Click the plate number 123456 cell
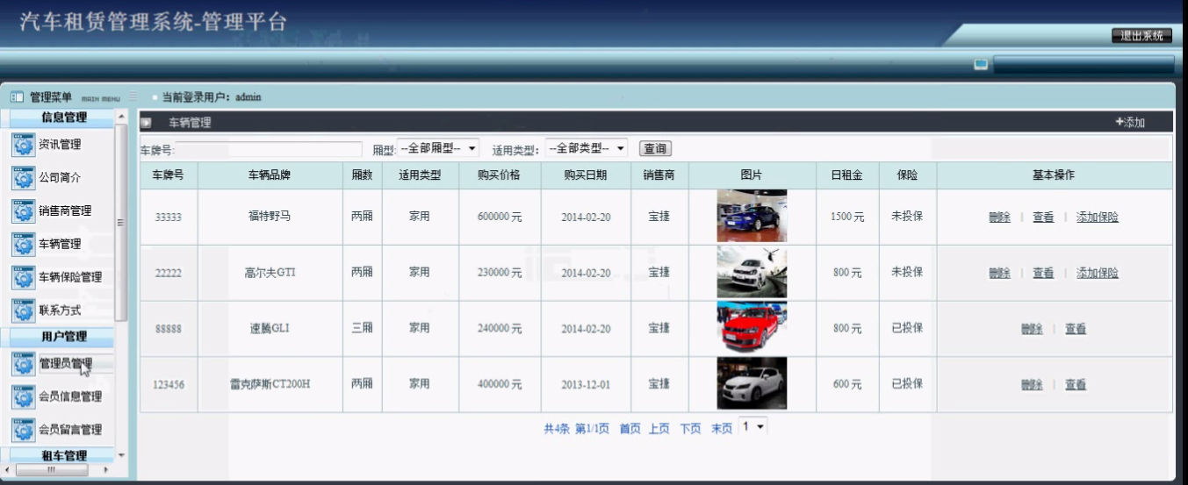Image resolution: width=1188 pixels, height=485 pixels. click(x=169, y=384)
